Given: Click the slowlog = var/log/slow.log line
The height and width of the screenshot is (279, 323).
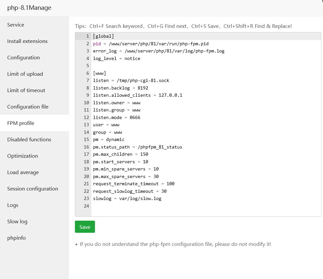Looking at the screenshot, I should tap(127, 198).
